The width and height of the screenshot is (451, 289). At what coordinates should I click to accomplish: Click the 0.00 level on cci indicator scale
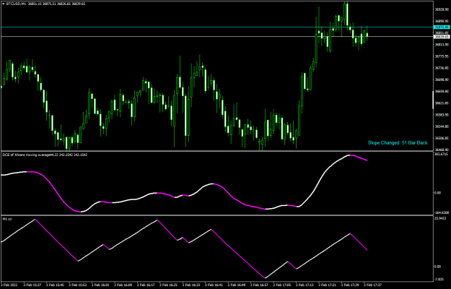coord(437,267)
